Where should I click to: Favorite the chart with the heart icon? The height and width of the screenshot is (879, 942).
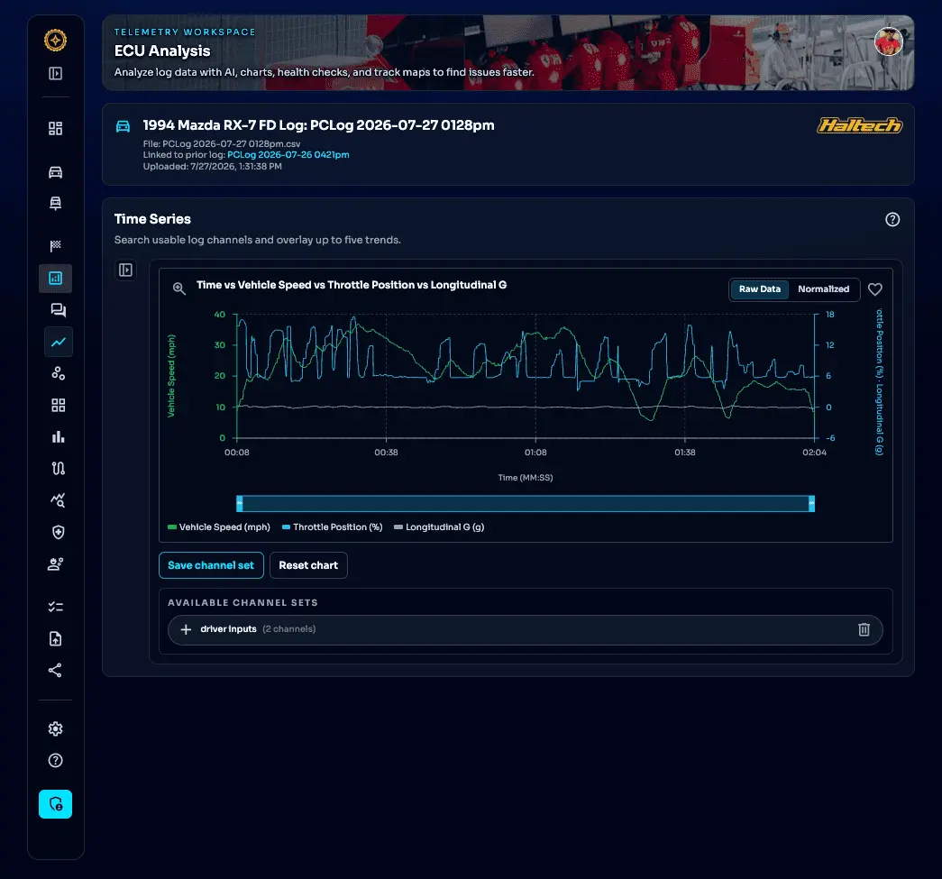click(x=874, y=289)
